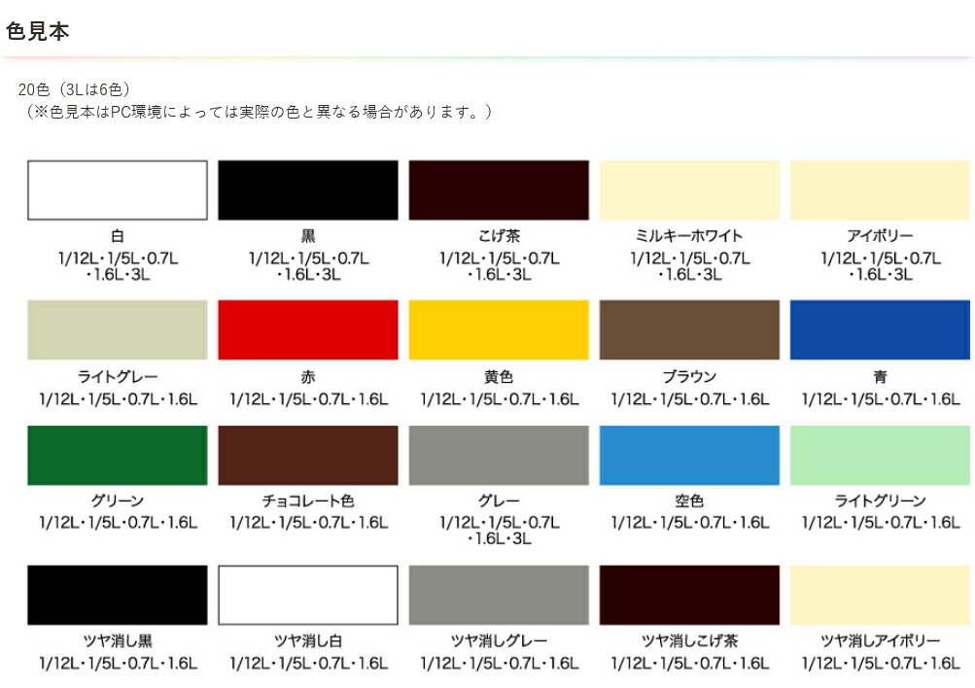This screenshot has height=688, width=975.
Task: Select the ツヤ消し黒 matte black swatch
Action: 117,596
